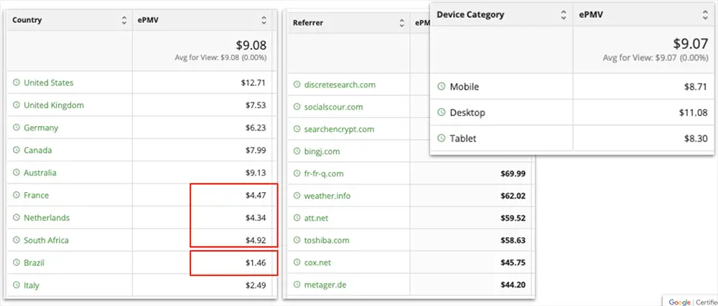The height and width of the screenshot is (306, 718).
Task: Open the bingj.com referrer link
Action: click(322, 152)
